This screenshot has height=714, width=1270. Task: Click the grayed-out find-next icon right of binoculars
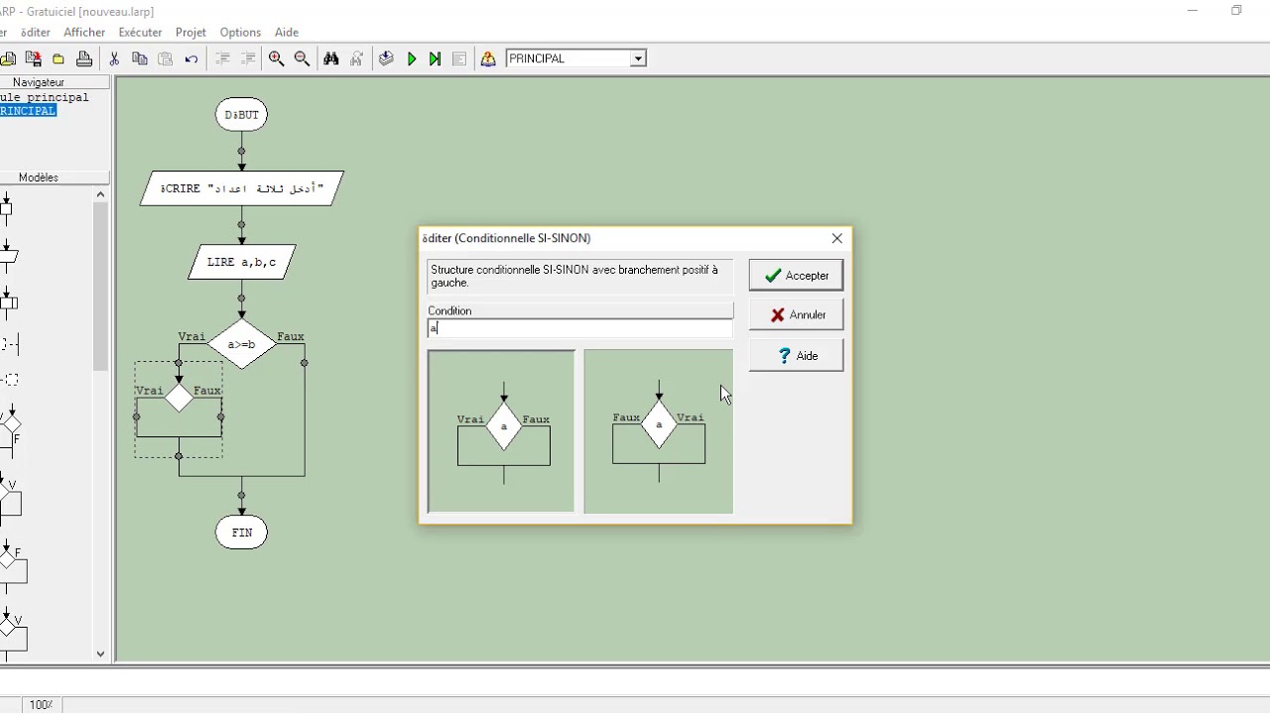(357, 59)
